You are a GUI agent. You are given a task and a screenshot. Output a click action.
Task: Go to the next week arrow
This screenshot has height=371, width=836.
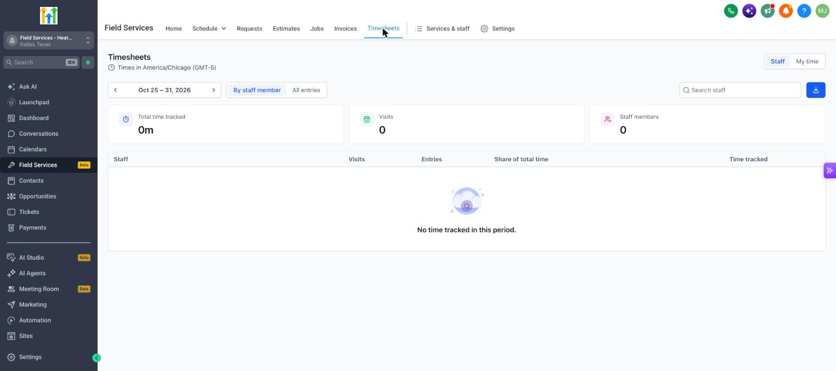pos(214,90)
